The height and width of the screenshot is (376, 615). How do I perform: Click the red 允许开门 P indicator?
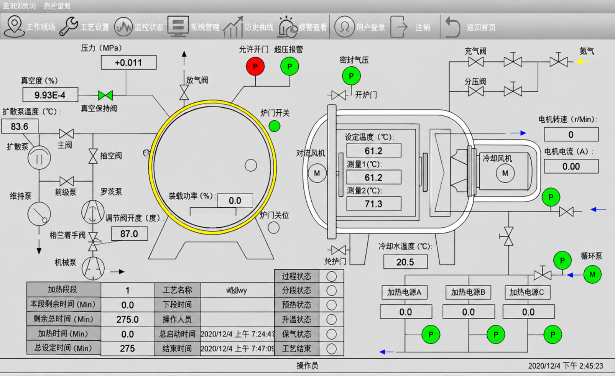[x=255, y=67]
